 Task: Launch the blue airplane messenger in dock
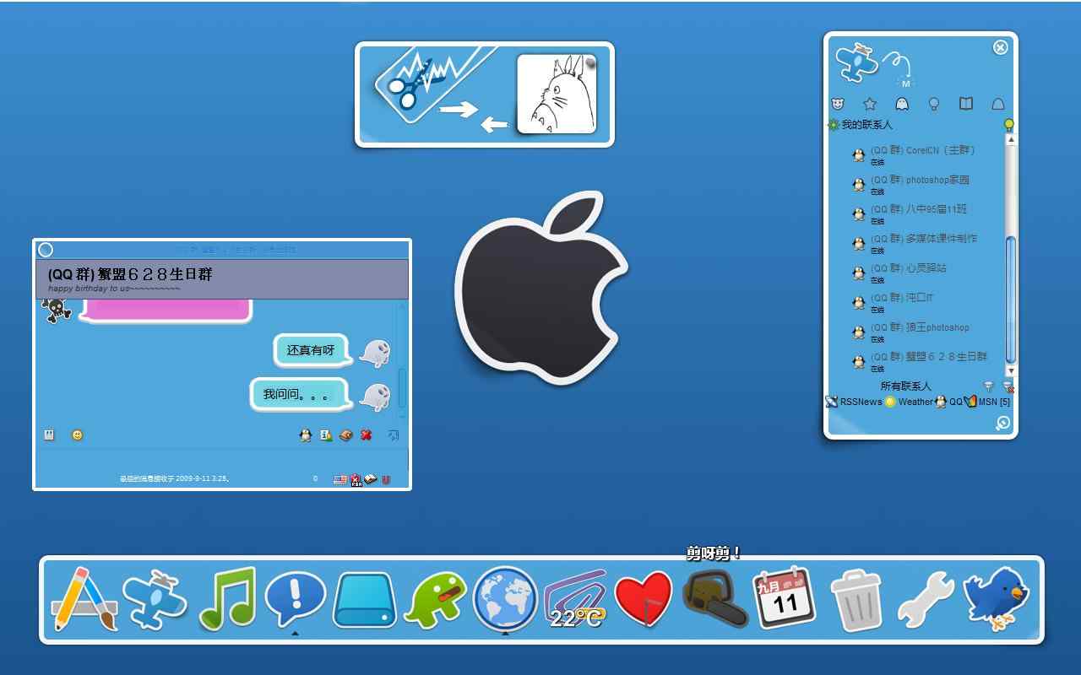click(x=155, y=598)
